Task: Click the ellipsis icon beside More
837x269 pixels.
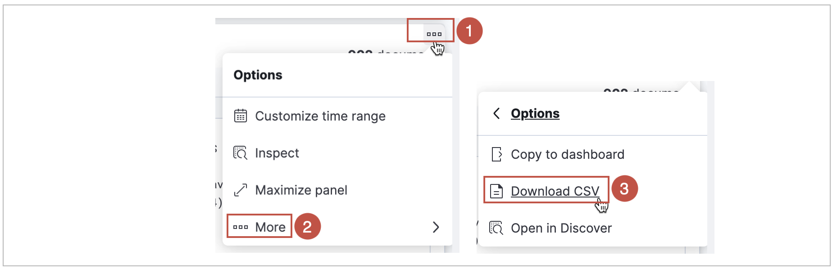Action: point(241,227)
